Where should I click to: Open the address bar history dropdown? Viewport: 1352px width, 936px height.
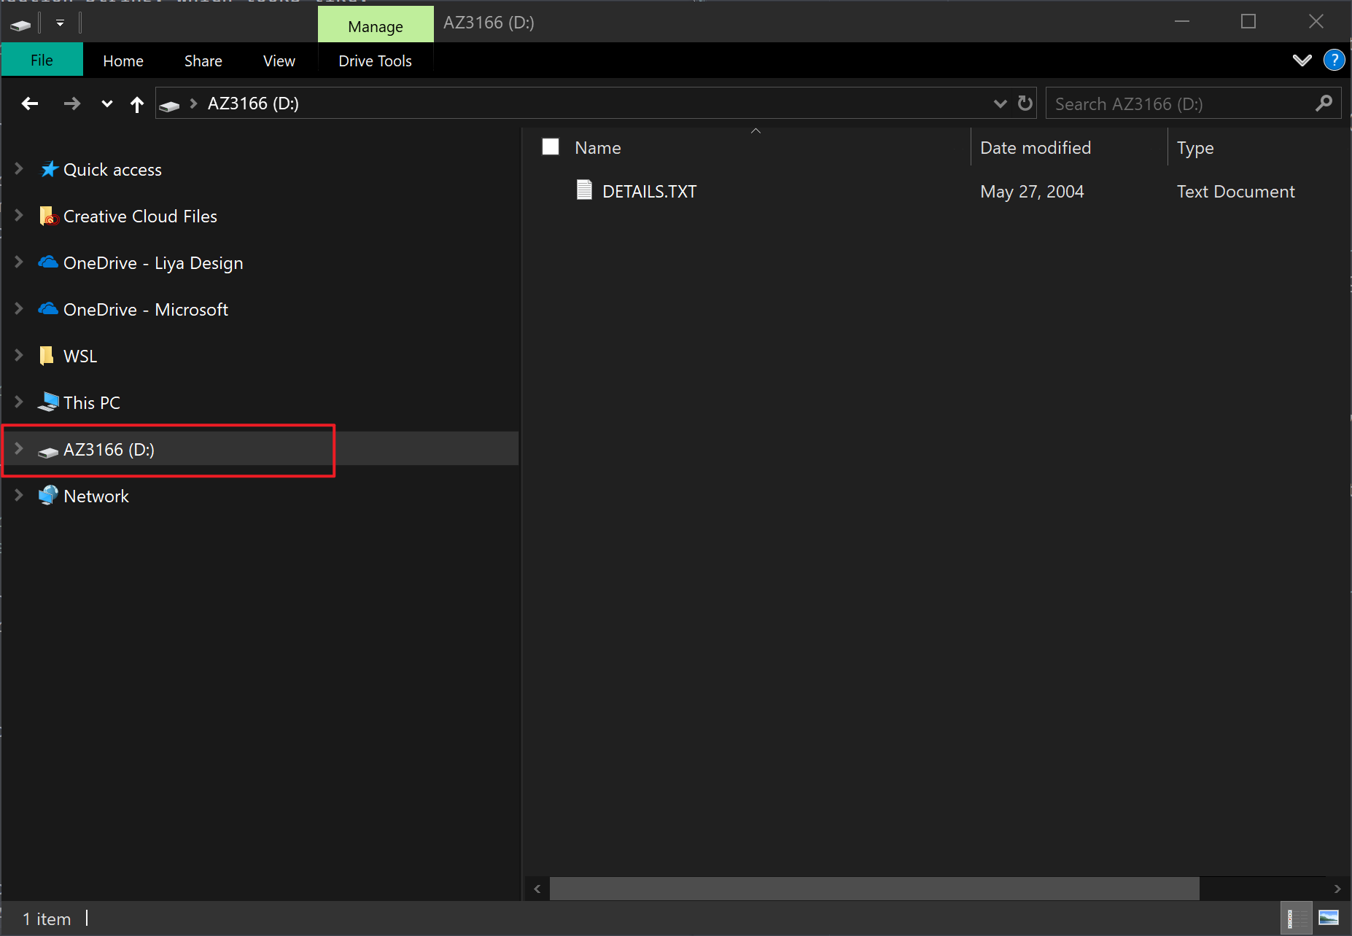coord(1000,104)
